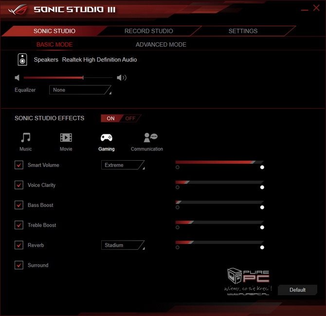The image size is (326, 316).
Task: Select the Gaming controller preset icon
Action: click(x=107, y=137)
